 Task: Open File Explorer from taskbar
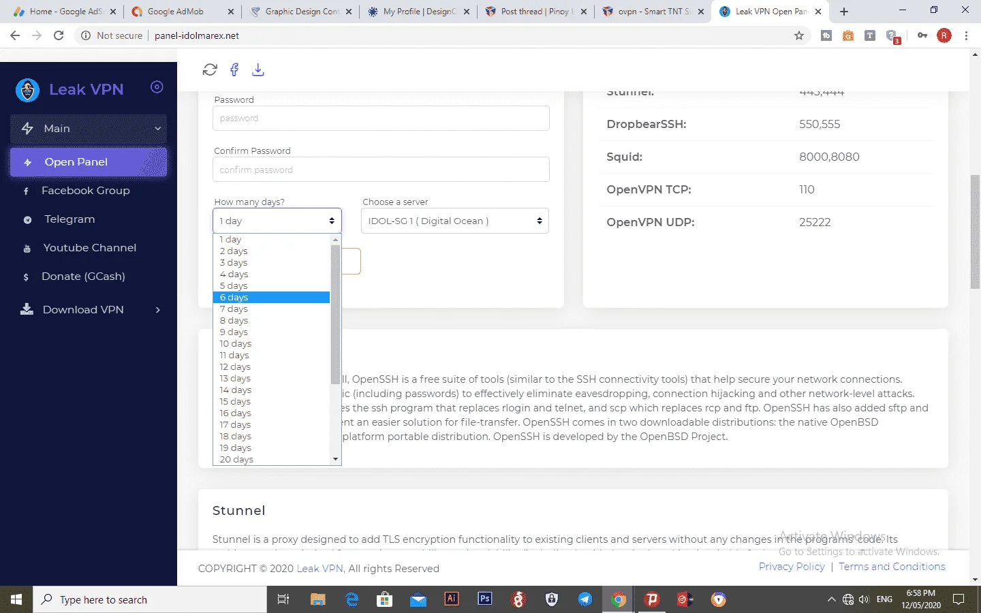point(317,599)
